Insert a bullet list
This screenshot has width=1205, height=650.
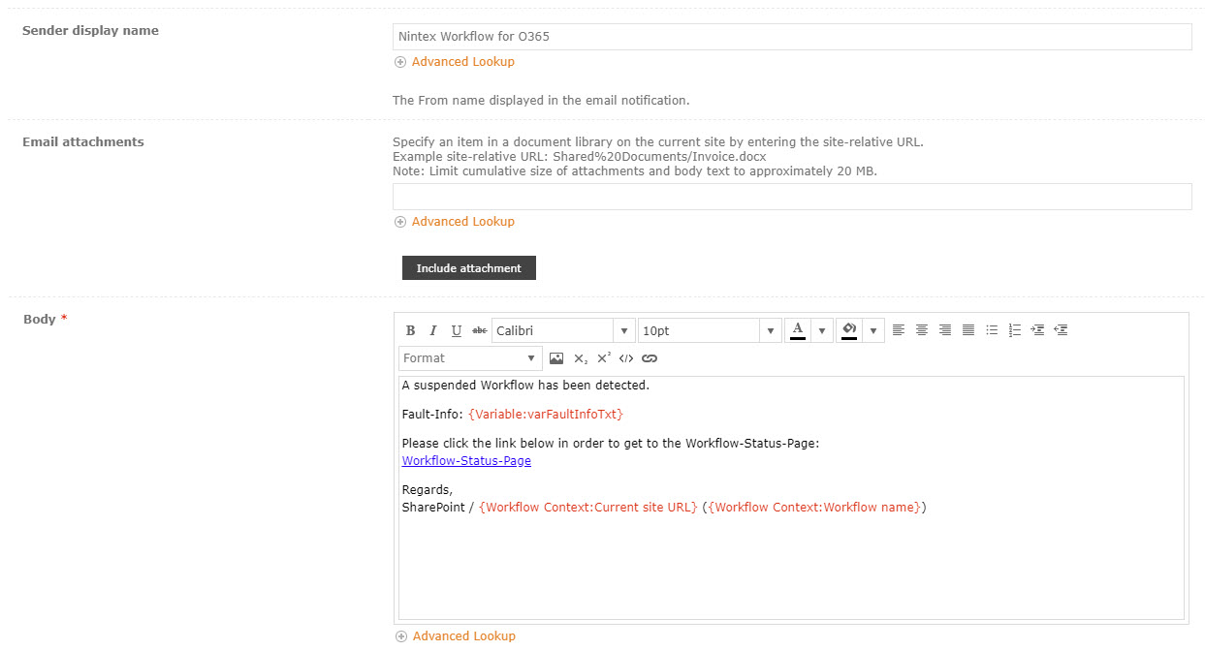[x=992, y=330]
